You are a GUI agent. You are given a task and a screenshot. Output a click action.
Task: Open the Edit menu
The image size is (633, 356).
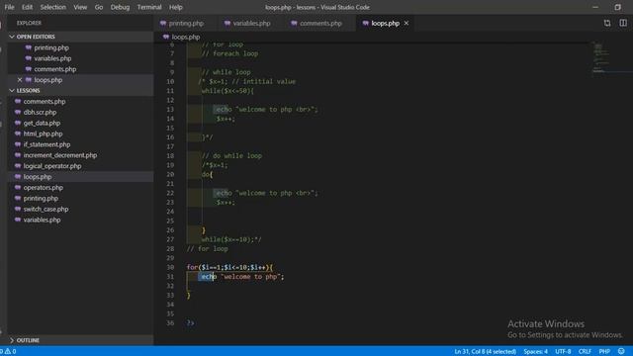[x=27, y=7]
